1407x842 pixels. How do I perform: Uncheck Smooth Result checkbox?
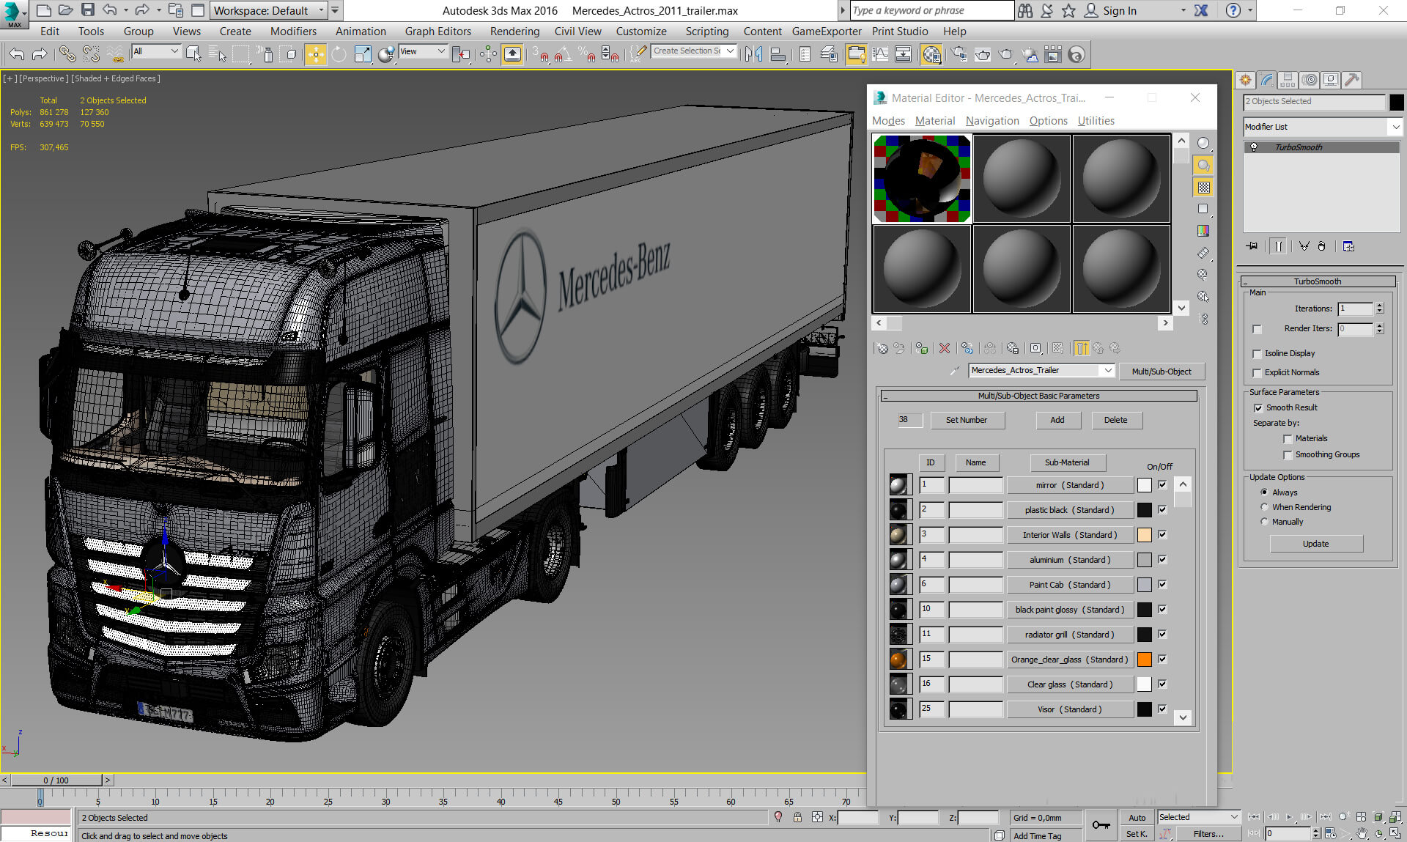1258,408
